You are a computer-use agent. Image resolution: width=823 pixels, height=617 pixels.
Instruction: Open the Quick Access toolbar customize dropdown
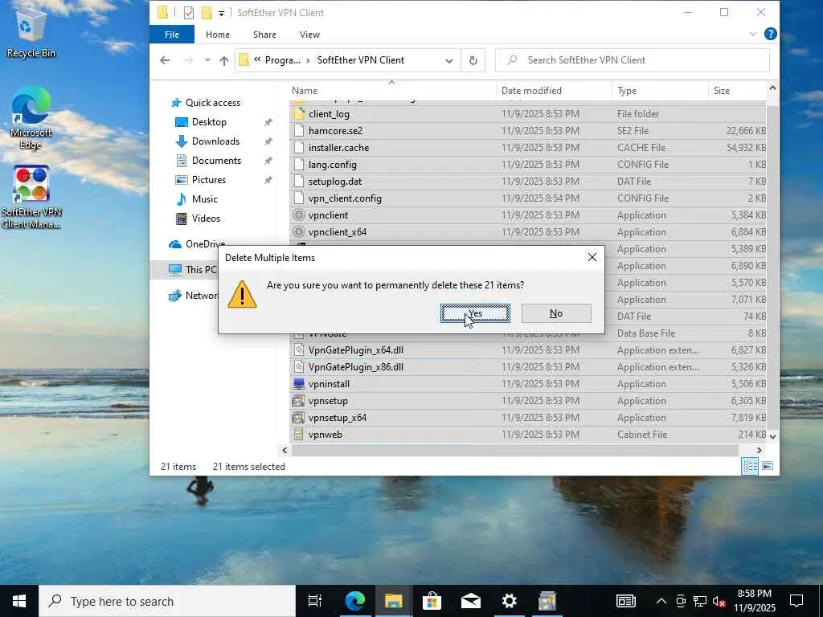(222, 13)
